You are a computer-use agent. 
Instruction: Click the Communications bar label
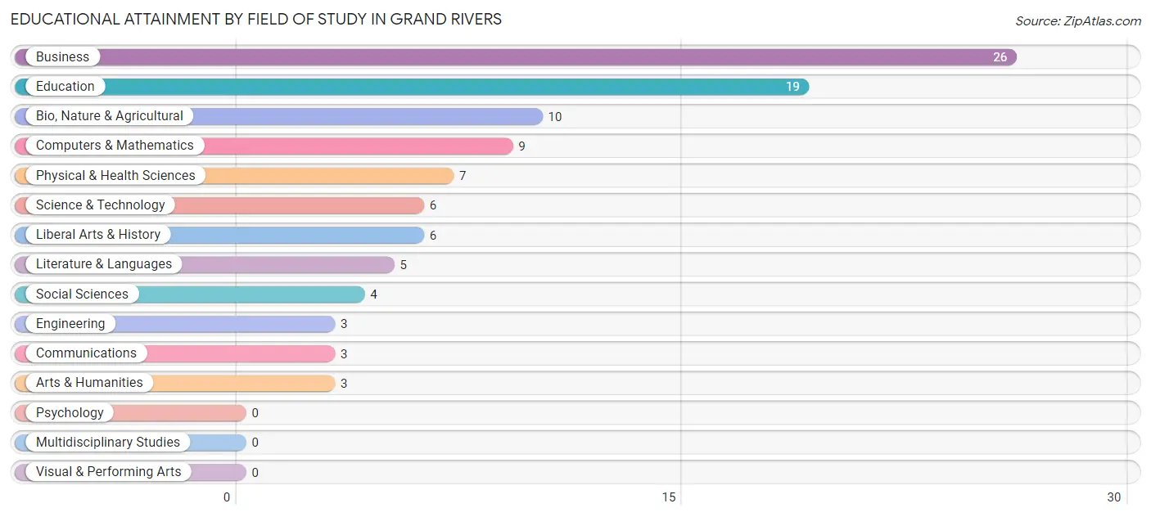[86, 353]
